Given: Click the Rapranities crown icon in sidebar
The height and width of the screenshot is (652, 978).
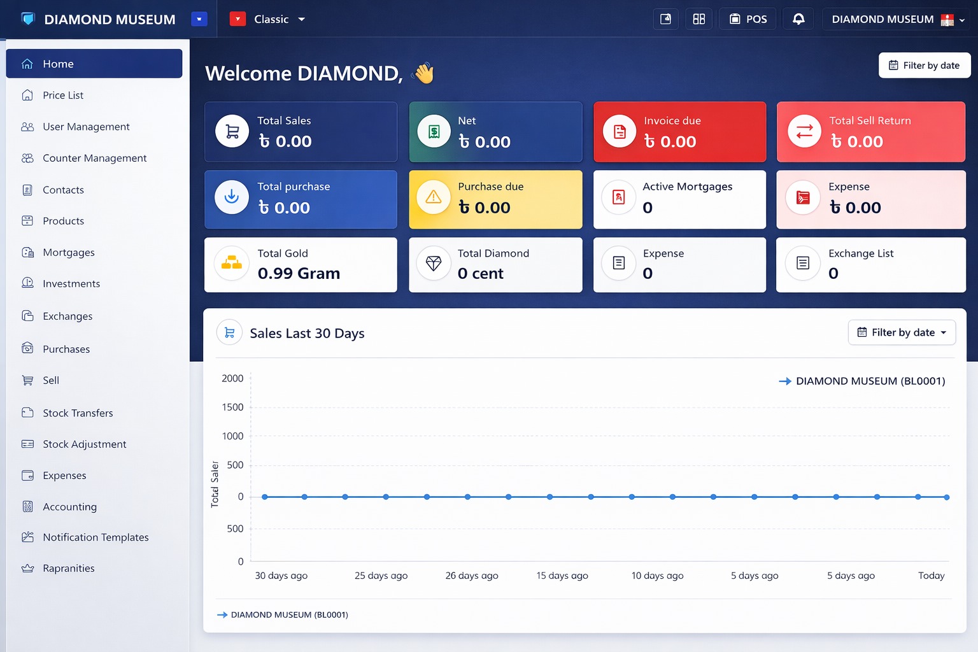Looking at the screenshot, I should tap(27, 568).
